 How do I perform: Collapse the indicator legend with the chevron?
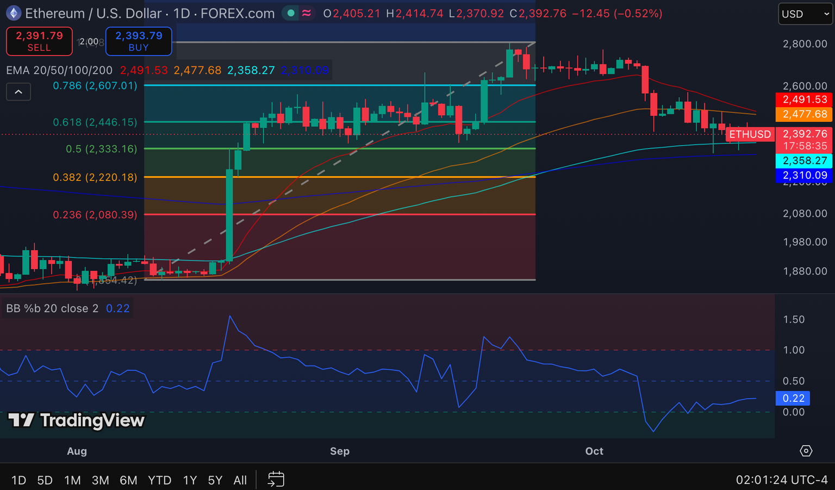pyautogui.click(x=18, y=92)
